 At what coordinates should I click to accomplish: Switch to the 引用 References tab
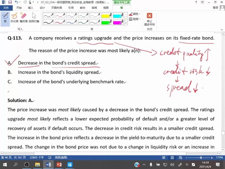point(71,8)
